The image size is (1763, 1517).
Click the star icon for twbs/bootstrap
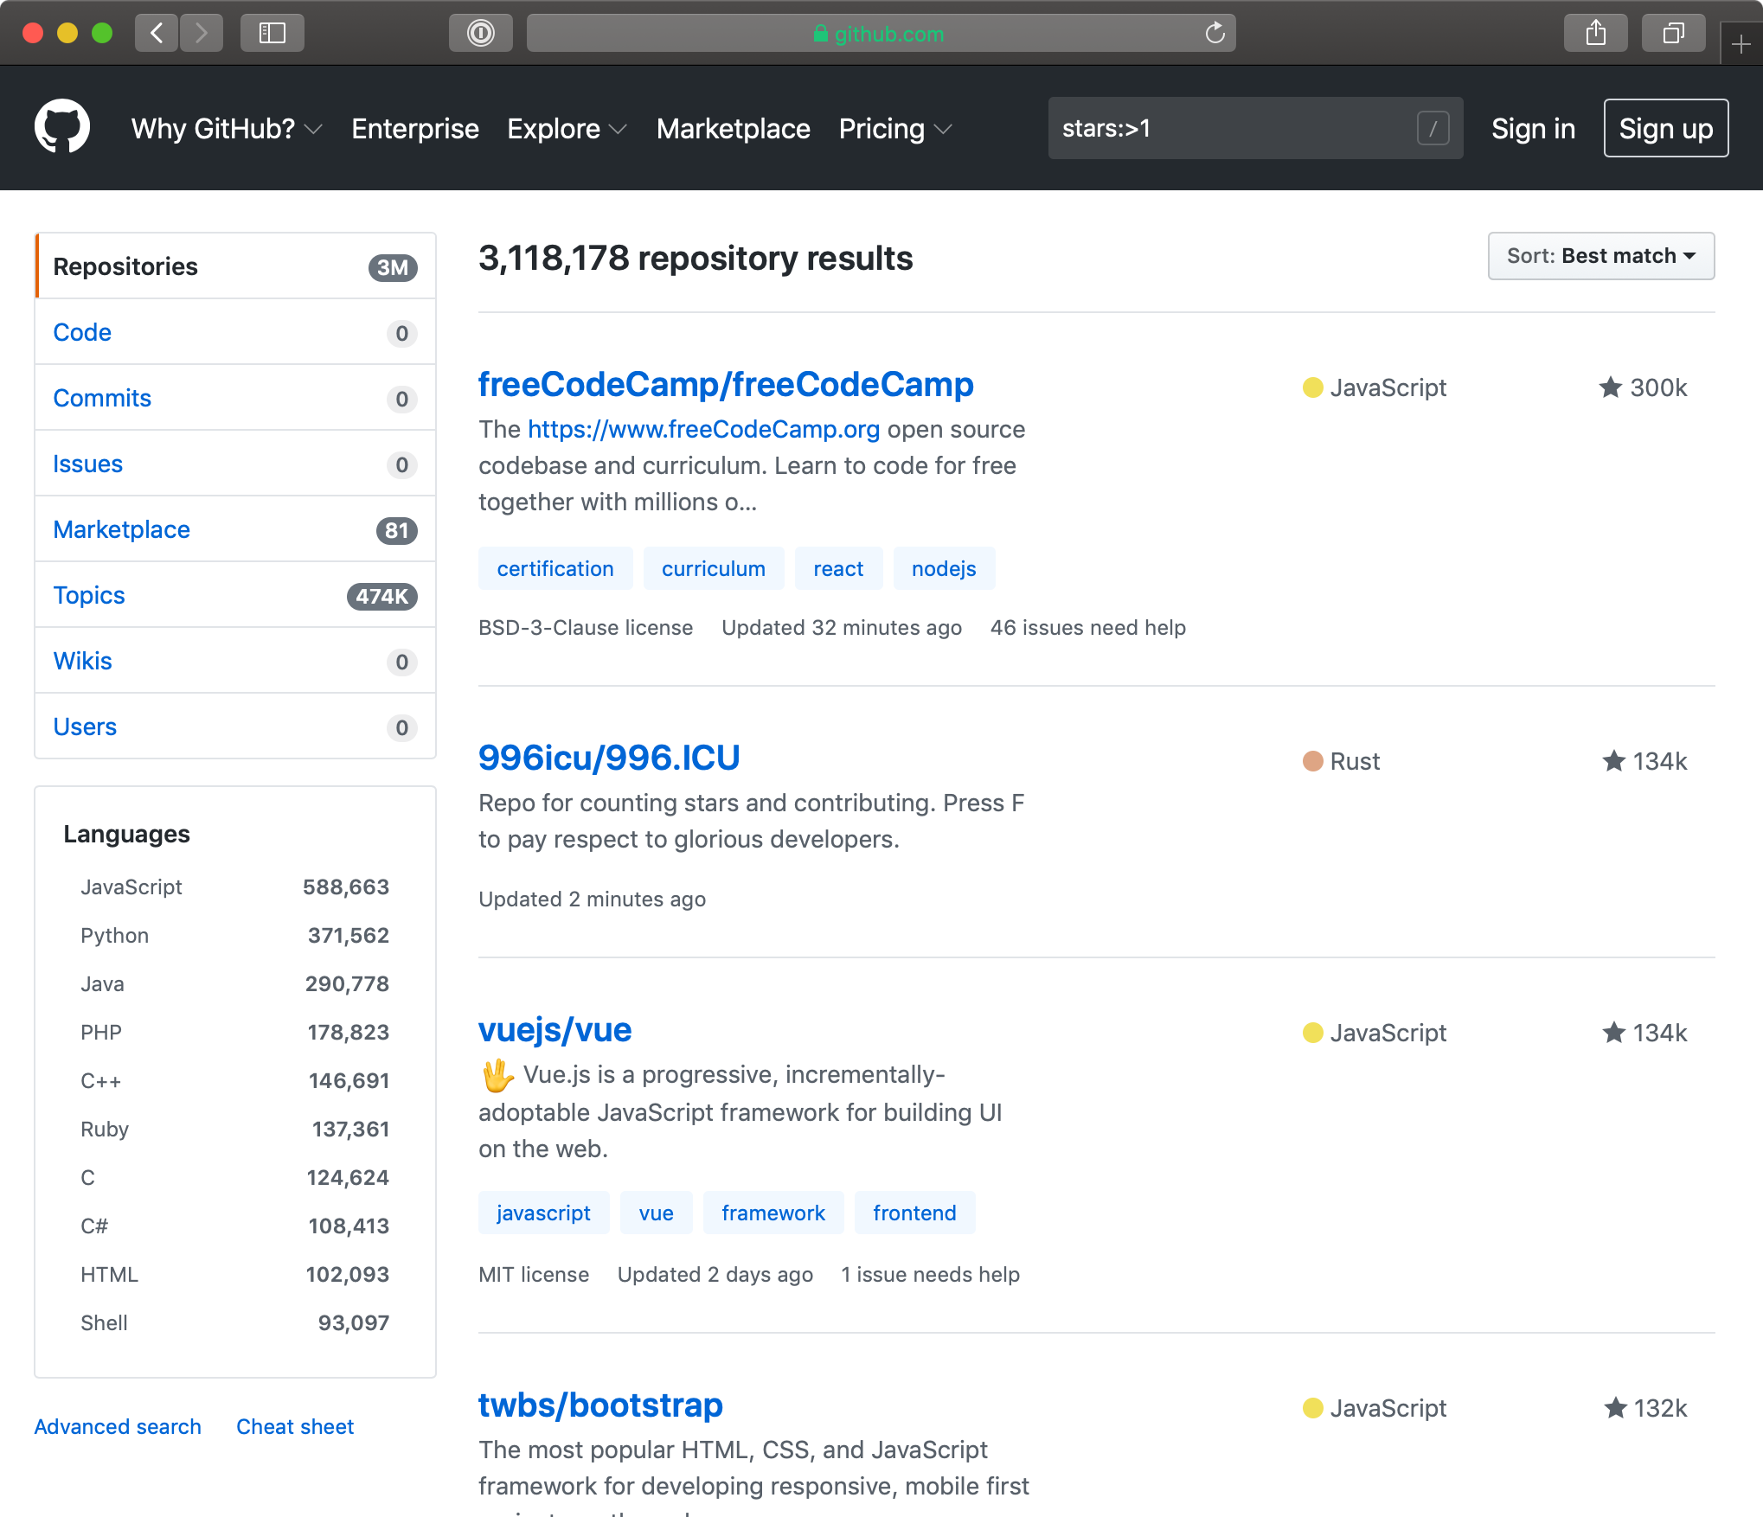point(1615,1407)
